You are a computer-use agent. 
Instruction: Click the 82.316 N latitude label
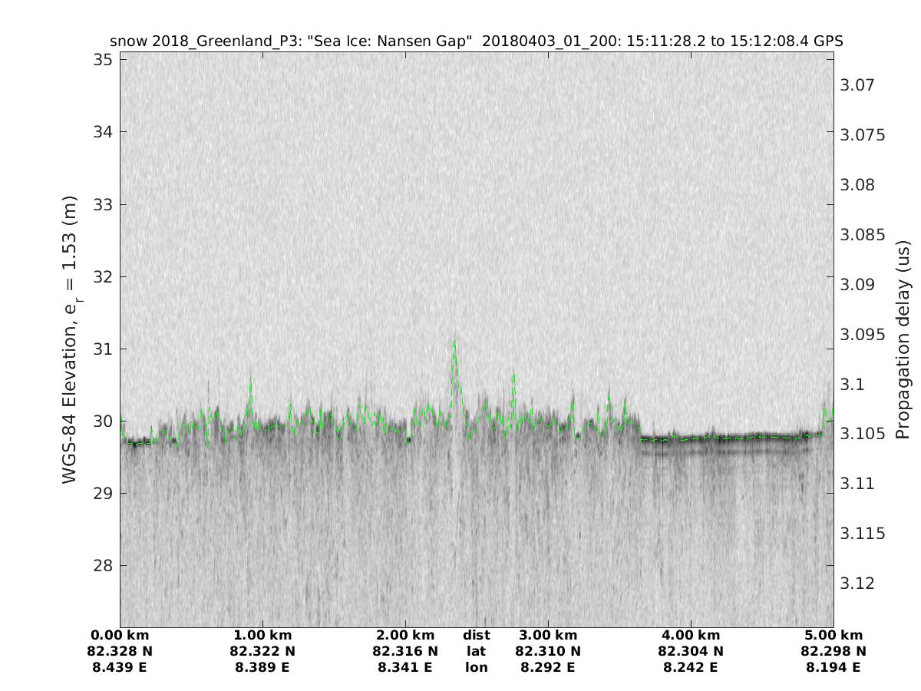point(405,652)
